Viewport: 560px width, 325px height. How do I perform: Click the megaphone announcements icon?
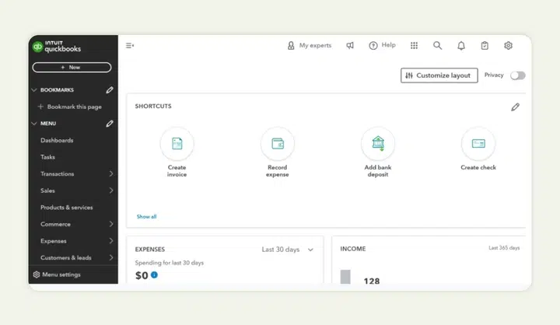[x=350, y=45]
